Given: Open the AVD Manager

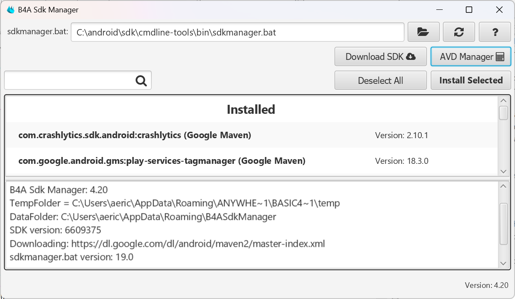Looking at the screenshot, I should (471, 56).
